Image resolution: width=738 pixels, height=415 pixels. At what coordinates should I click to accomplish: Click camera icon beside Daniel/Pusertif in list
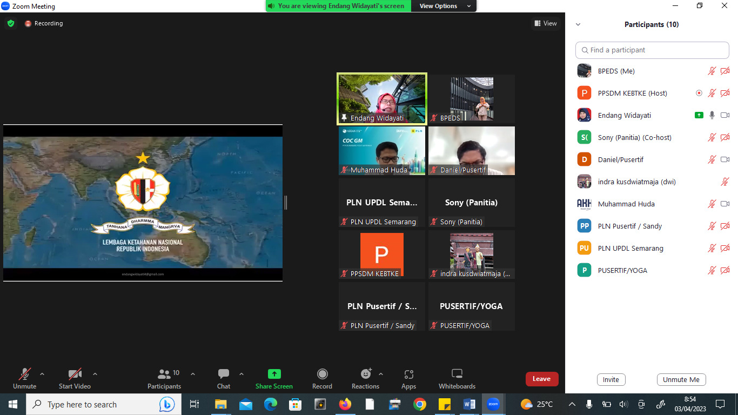(725, 159)
